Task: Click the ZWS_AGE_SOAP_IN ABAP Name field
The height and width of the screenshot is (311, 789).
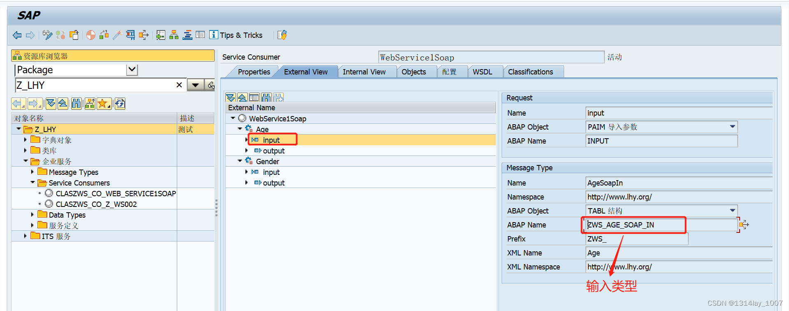Action: coord(661,225)
